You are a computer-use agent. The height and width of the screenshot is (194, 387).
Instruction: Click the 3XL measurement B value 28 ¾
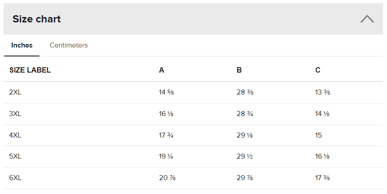tap(245, 114)
